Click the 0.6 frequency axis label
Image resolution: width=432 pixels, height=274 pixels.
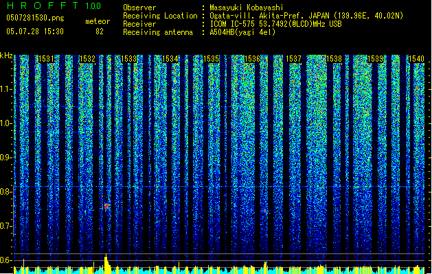coord(5,260)
